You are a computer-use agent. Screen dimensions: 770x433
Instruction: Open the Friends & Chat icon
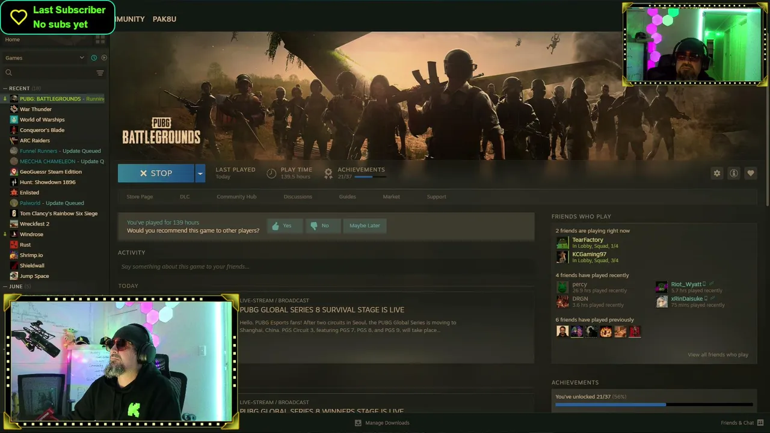click(760, 423)
